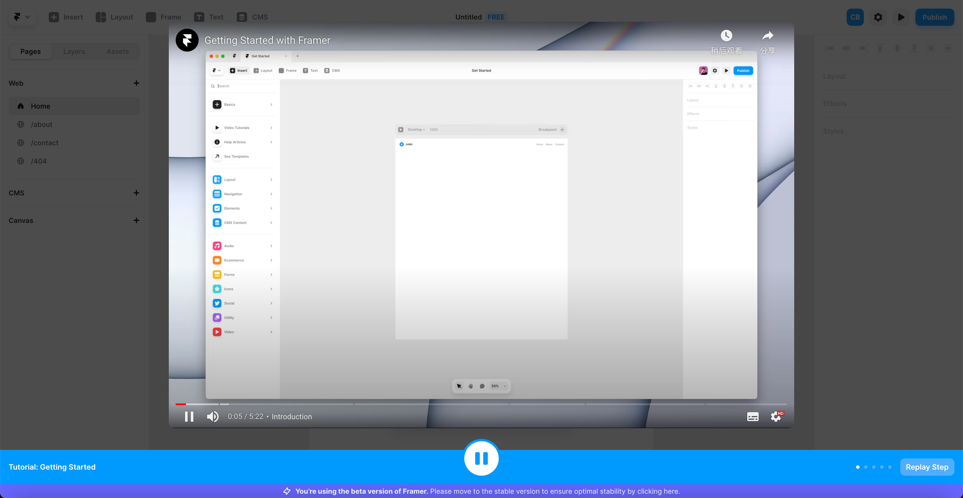963x498 pixels.
Task: Click the Preview play icon in toolbar
Action: click(x=901, y=17)
